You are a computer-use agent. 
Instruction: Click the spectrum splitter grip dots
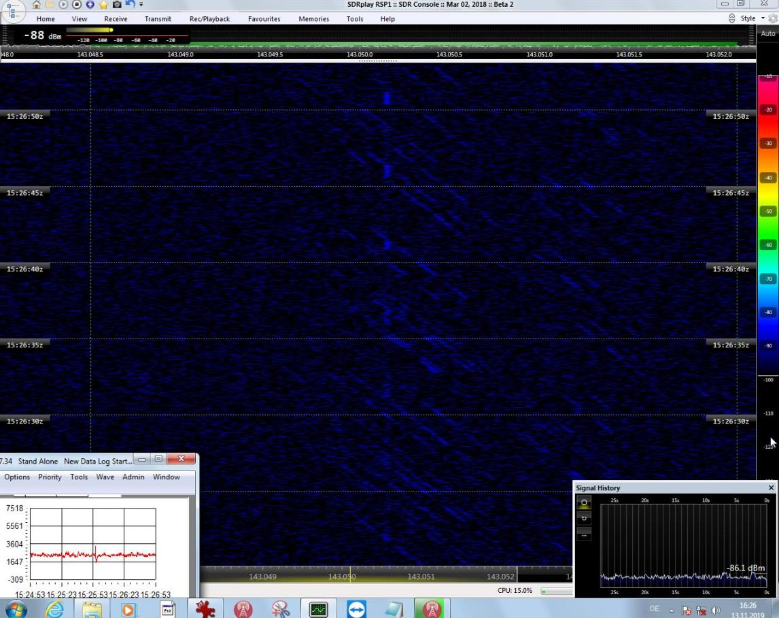tap(377, 61)
